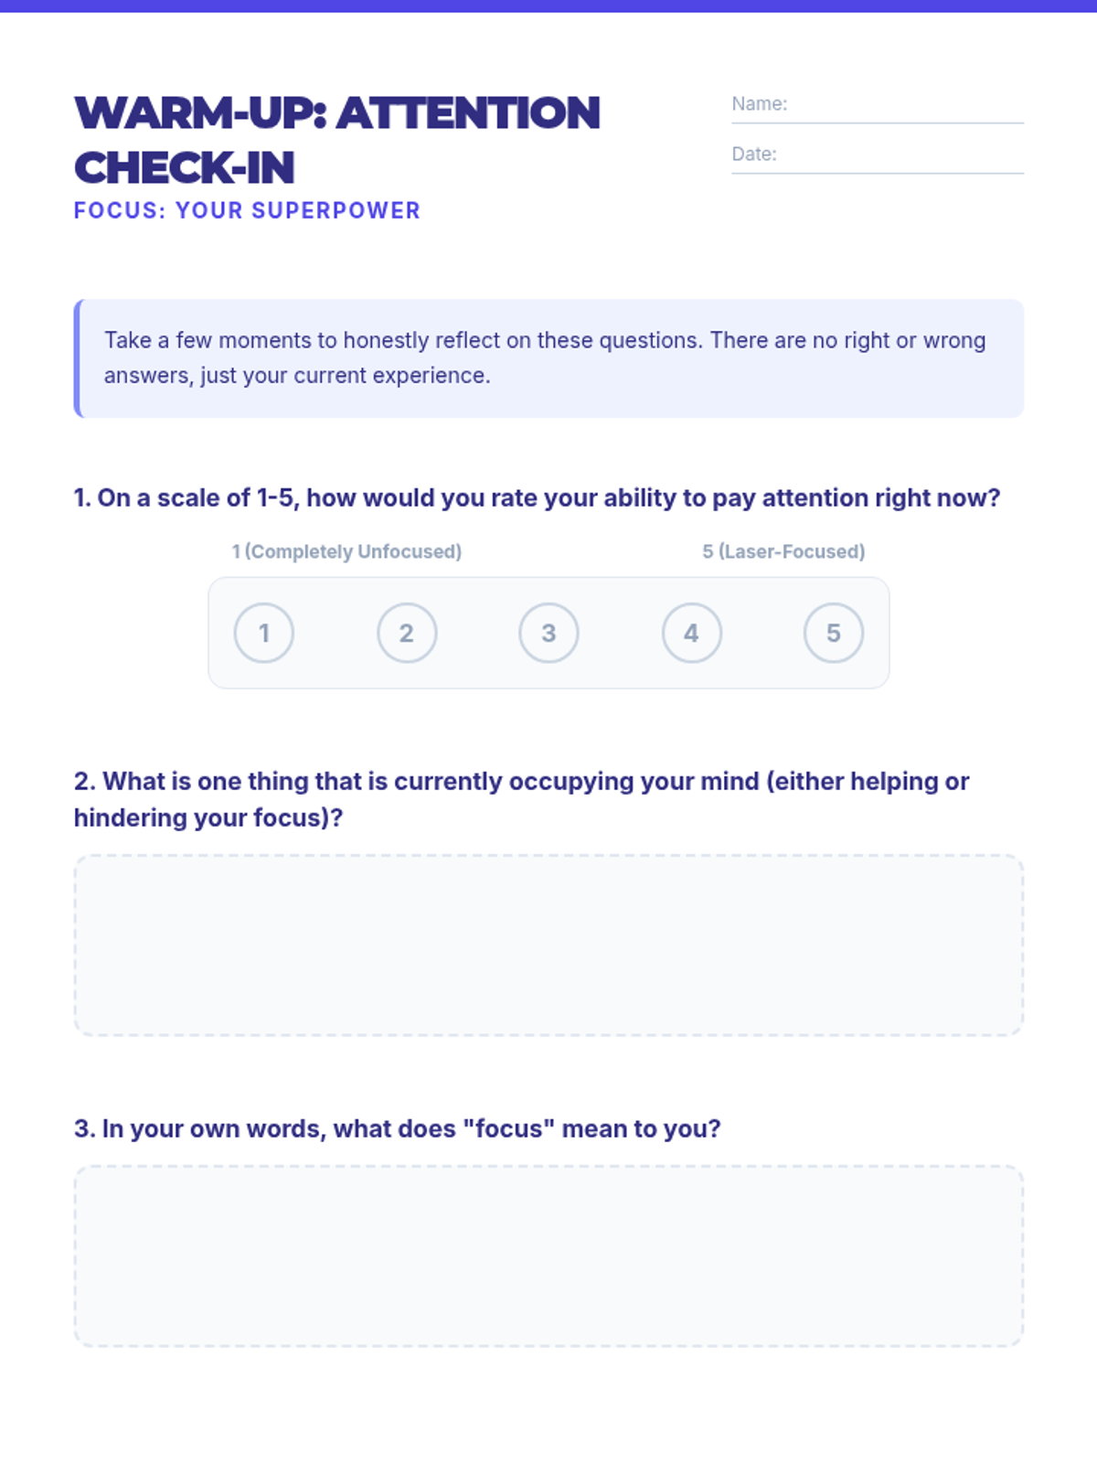Click the '1 (Completely Unfocused)' label

(346, 551)
